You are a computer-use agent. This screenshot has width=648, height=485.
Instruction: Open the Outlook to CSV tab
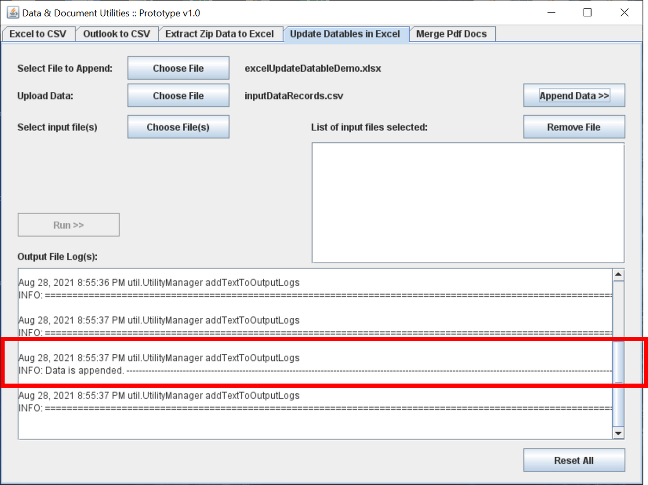117,33
